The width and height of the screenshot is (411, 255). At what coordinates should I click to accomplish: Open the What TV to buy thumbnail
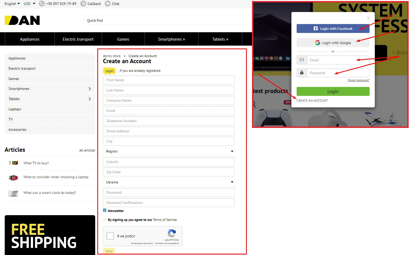pyautogui.click(x=13, y=163)
